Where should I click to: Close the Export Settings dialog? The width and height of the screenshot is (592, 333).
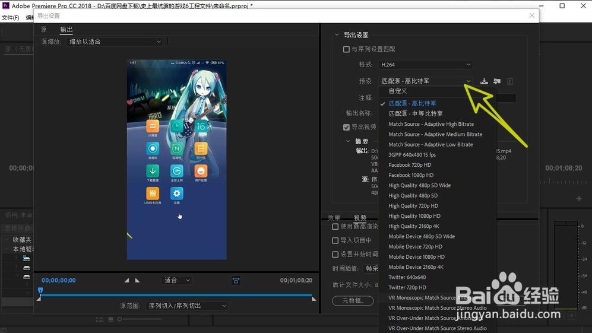coord(531,16)
